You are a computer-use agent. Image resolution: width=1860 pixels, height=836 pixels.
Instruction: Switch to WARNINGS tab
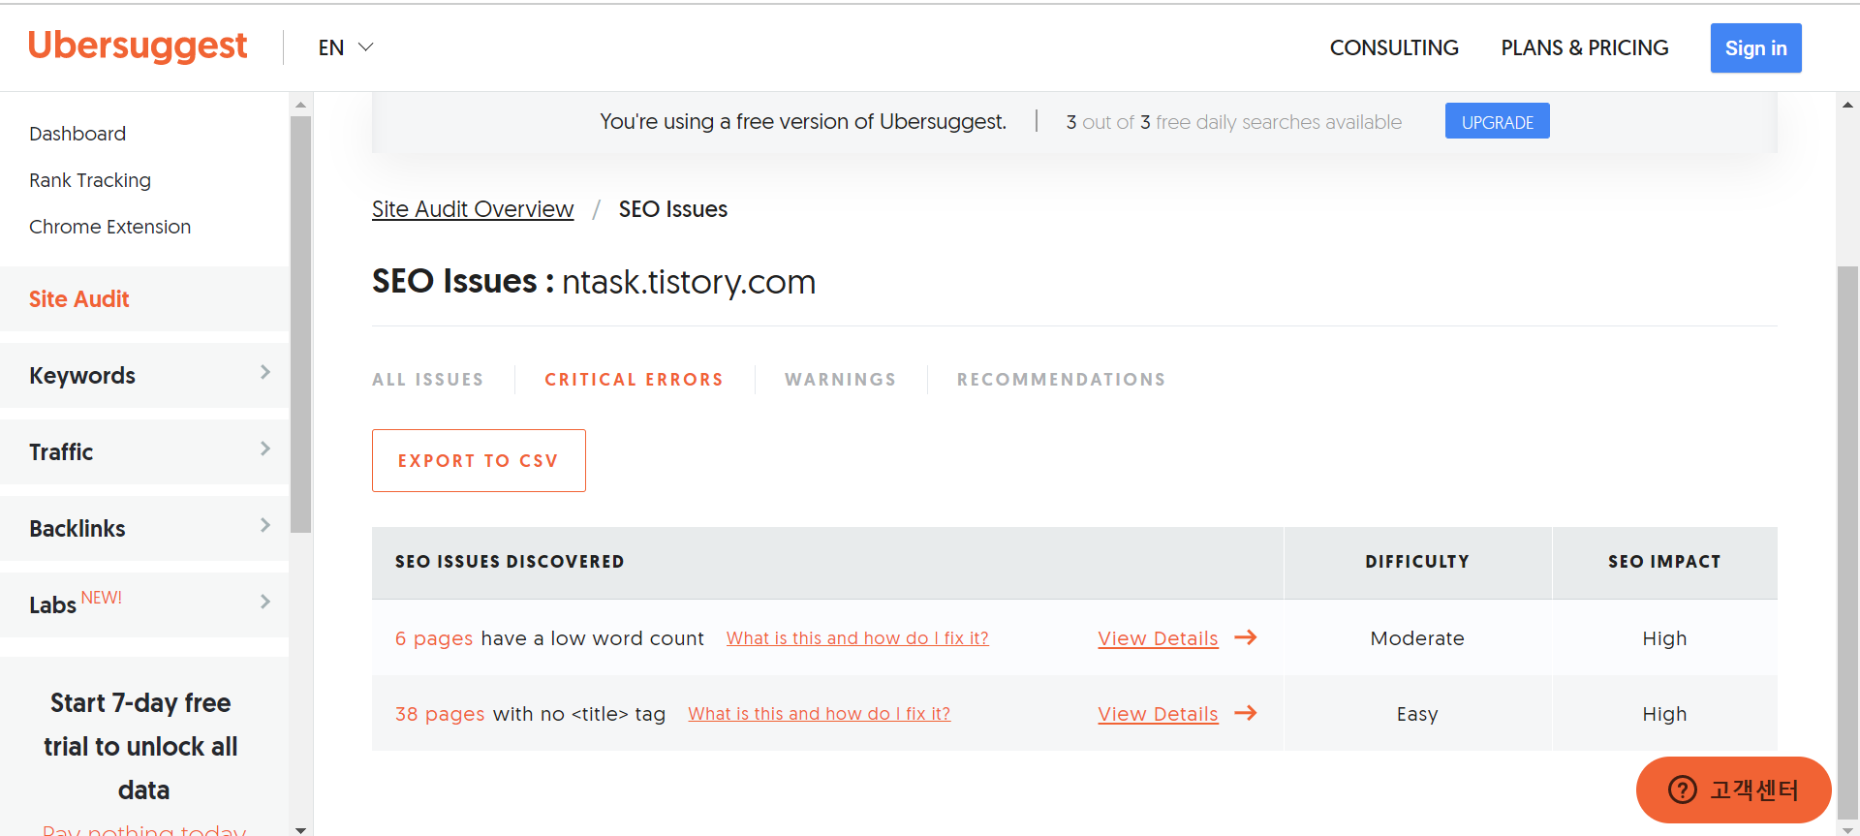[x=840, y=380]
